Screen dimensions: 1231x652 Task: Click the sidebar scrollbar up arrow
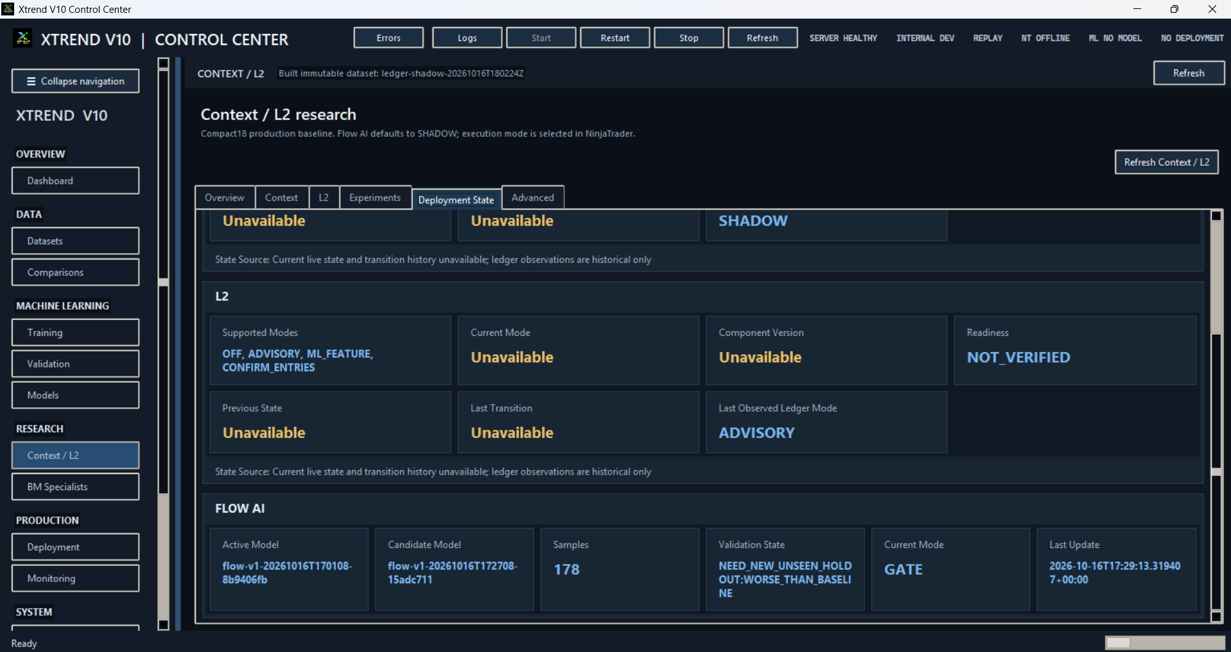163,63
